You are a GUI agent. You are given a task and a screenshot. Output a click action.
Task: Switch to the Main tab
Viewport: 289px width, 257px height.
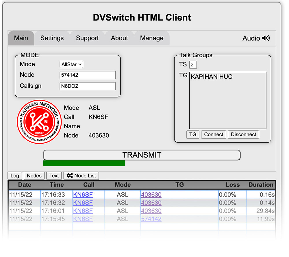[21, 38]
